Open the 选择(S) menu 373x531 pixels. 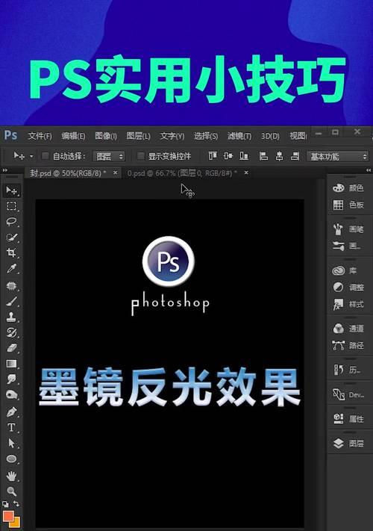(x=205, y=136)
